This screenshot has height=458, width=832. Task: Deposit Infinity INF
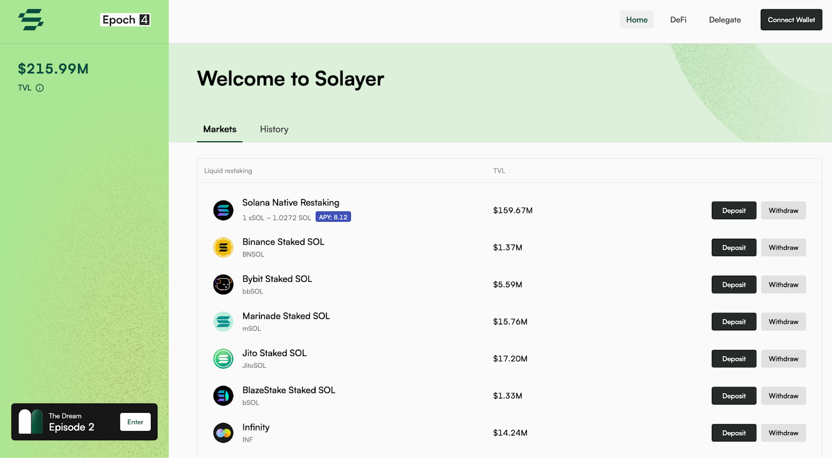click(734, 433)
